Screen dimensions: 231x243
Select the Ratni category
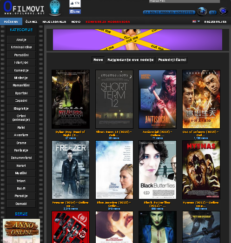point(21,128)
